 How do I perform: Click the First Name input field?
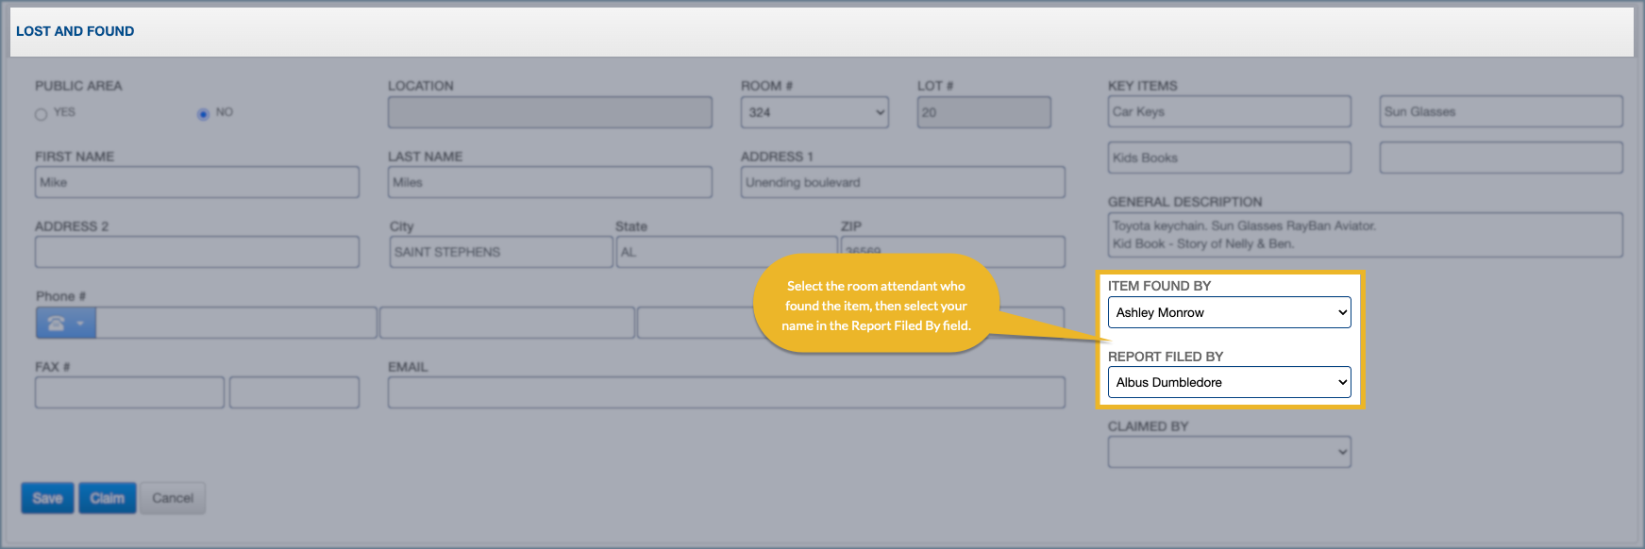196,182
